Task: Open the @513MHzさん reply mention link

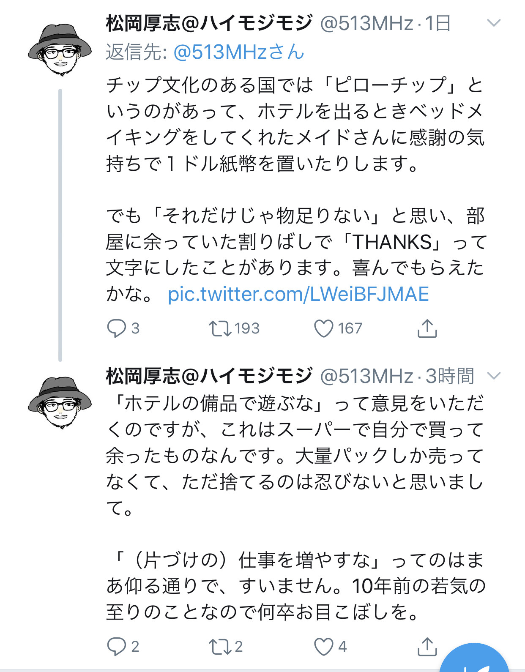Action: (x=238, y=52)
